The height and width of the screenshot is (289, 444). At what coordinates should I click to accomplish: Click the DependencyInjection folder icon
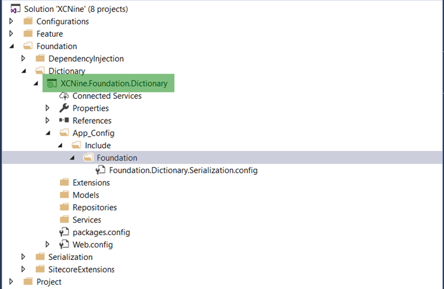40,59
